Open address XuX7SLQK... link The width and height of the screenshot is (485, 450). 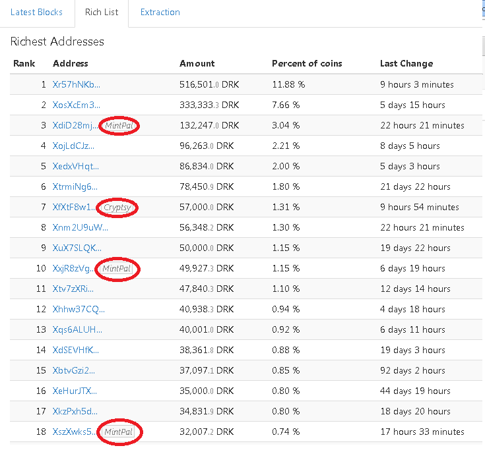77,248
